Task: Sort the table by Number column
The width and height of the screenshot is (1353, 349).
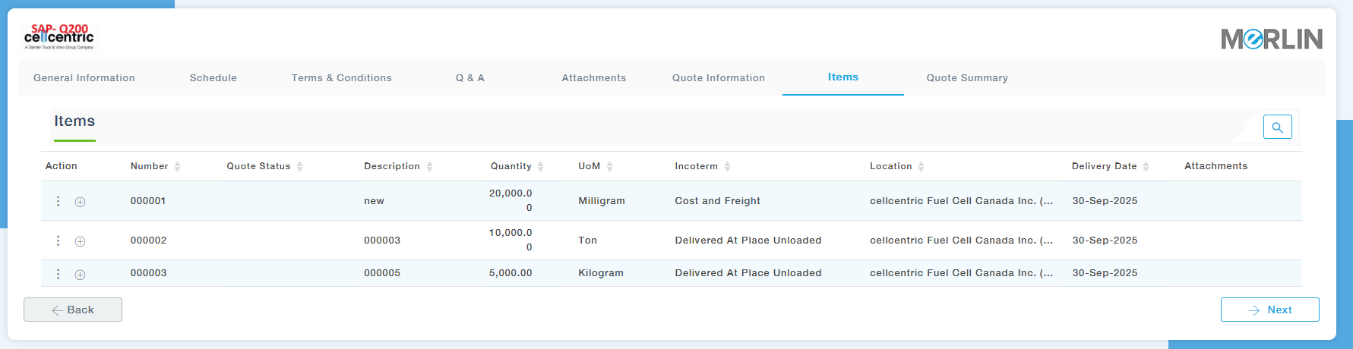Action: pos(177,166)
